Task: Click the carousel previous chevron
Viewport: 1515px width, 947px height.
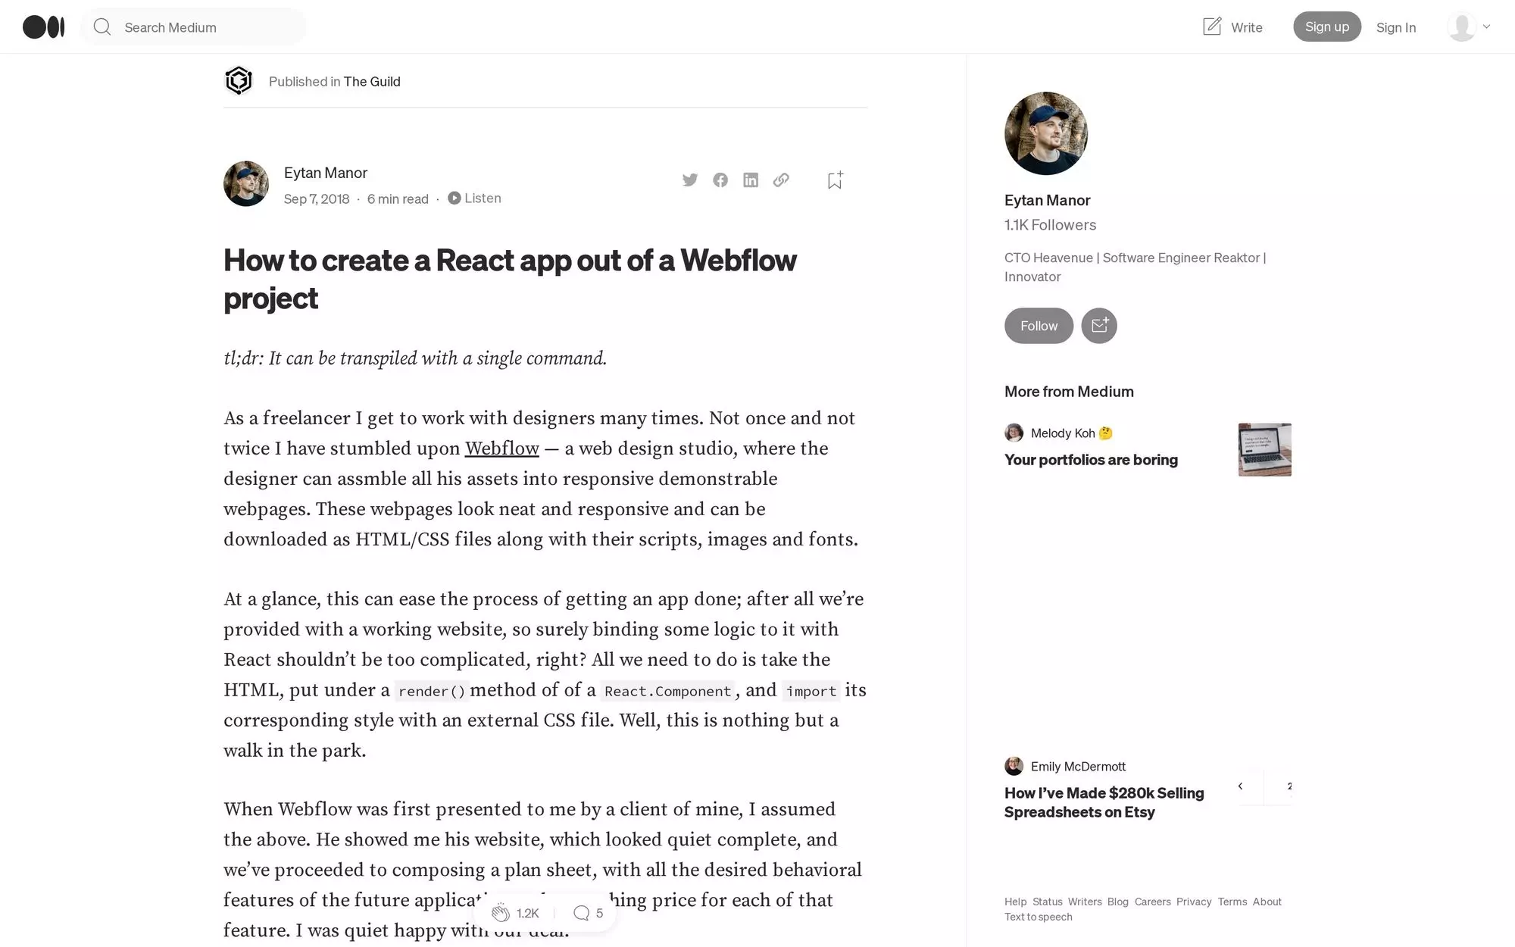Action: pyautogui.click(x=1241, y=786)
